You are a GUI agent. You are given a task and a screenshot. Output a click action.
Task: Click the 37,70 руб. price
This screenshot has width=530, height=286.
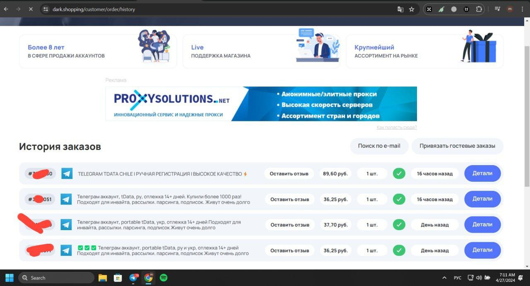click(x=335, y=225)
